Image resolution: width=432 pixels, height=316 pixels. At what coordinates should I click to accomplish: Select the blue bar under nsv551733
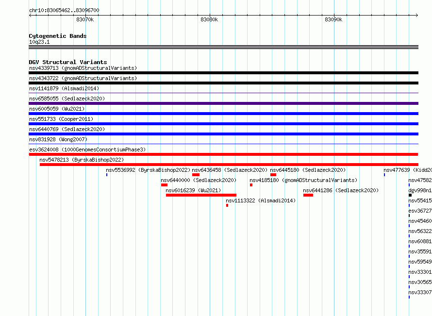(223, 124)
